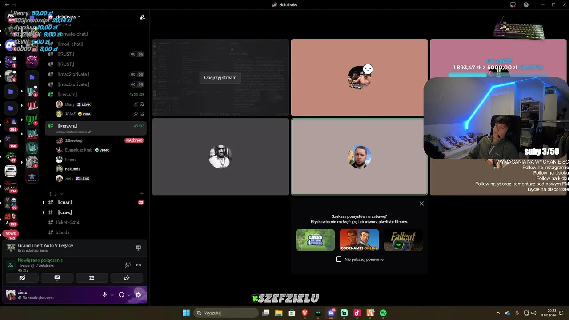Deafen with the headphones icon
569x320 pixels.
click(x=121, y=295)
